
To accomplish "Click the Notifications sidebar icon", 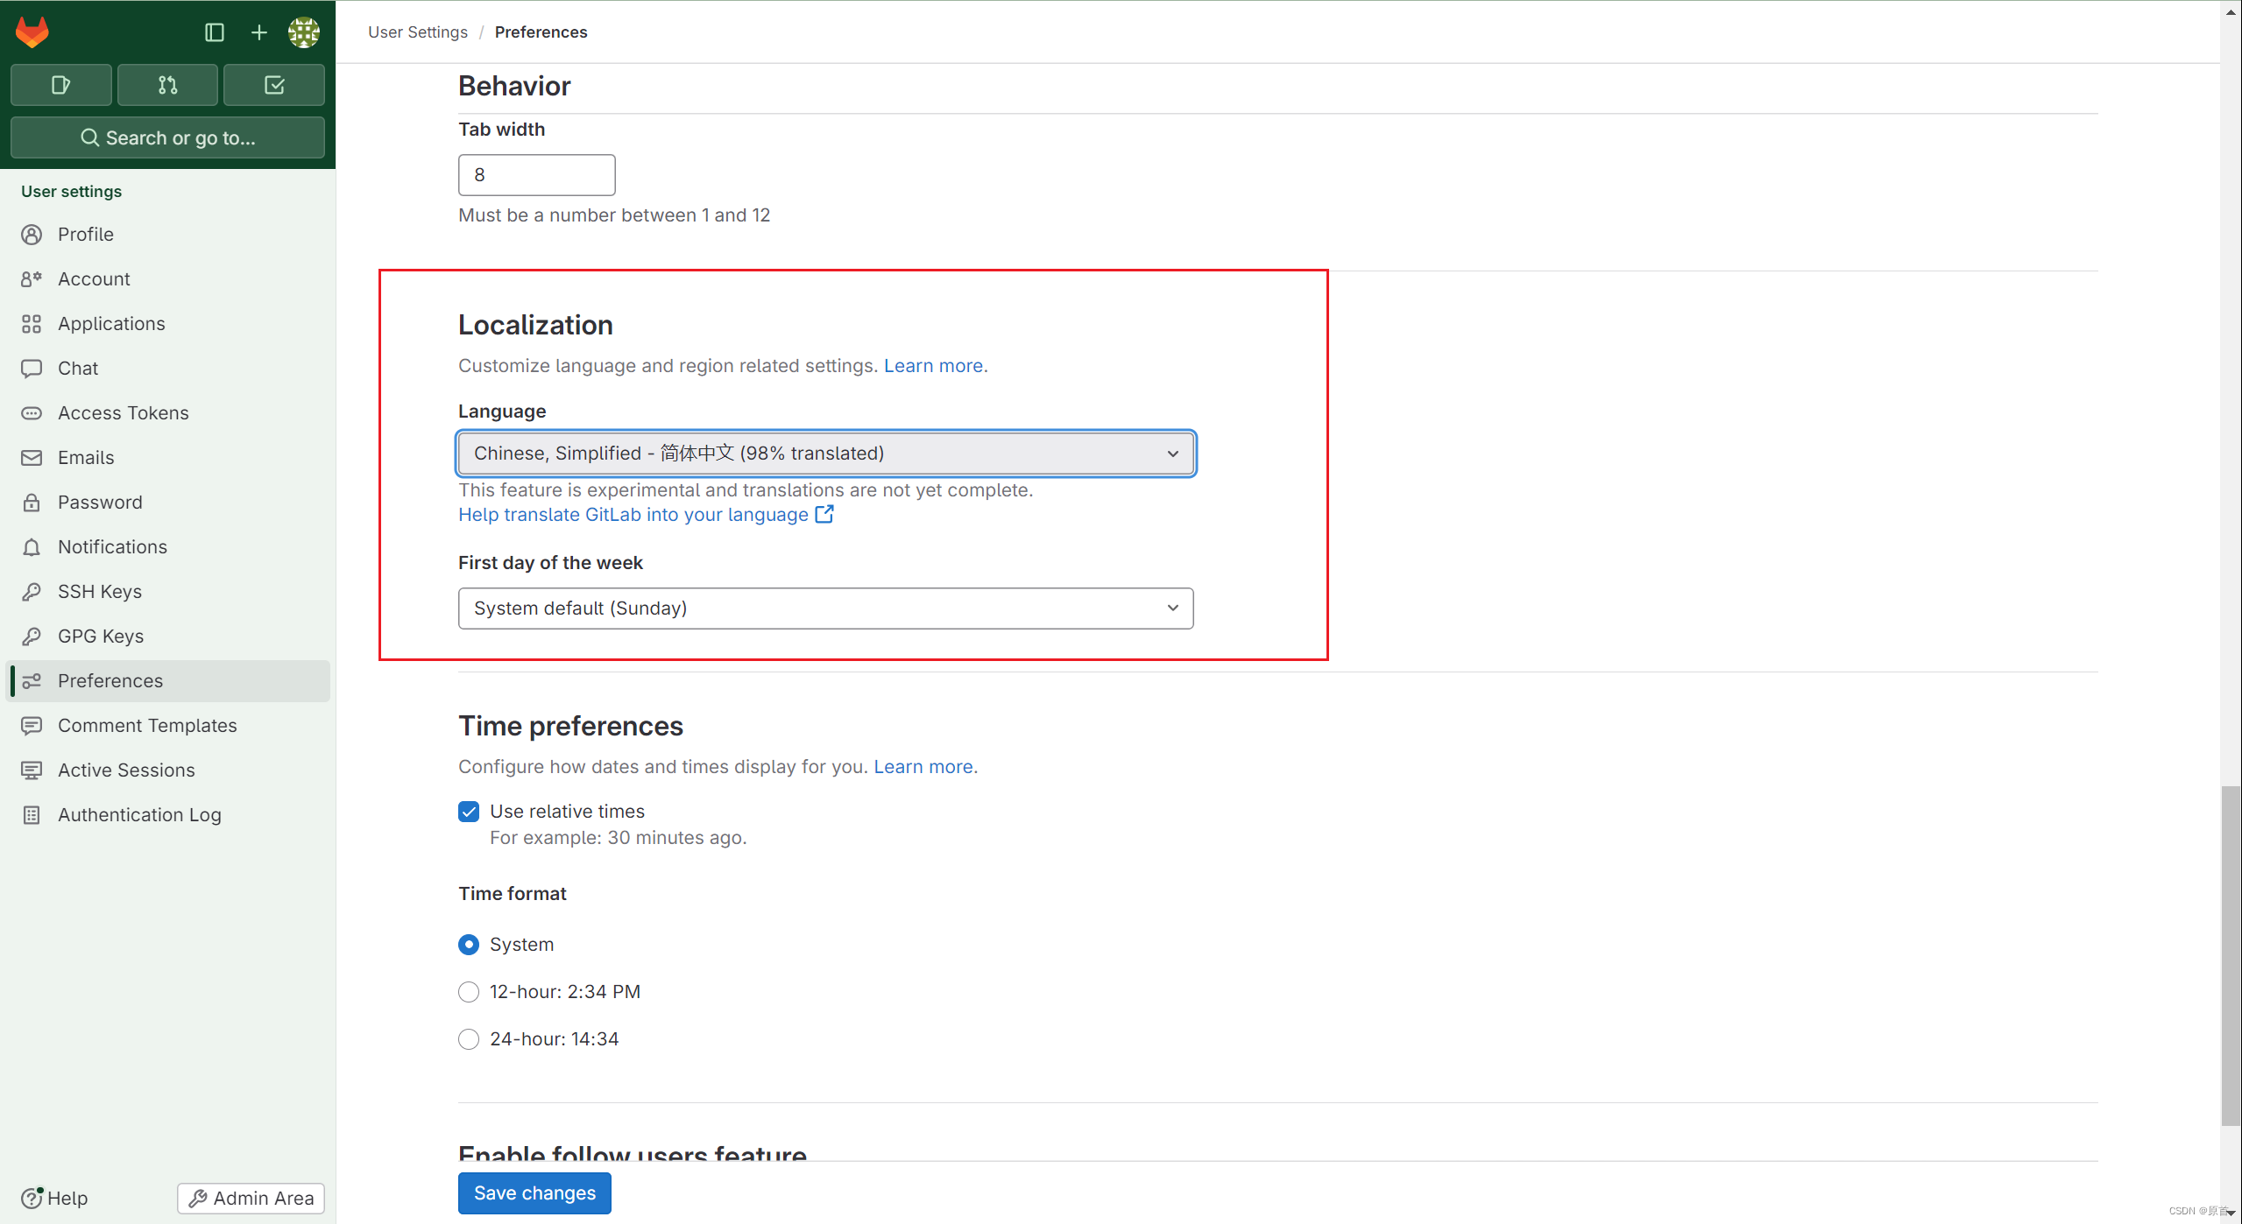I will point(32,545).
